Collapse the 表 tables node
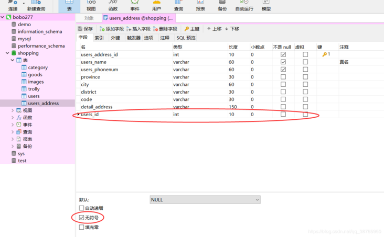Screen dimensions: 384x237 [x=13, y=60]
